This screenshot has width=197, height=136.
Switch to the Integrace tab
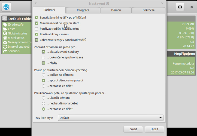(x=83, y=10)
